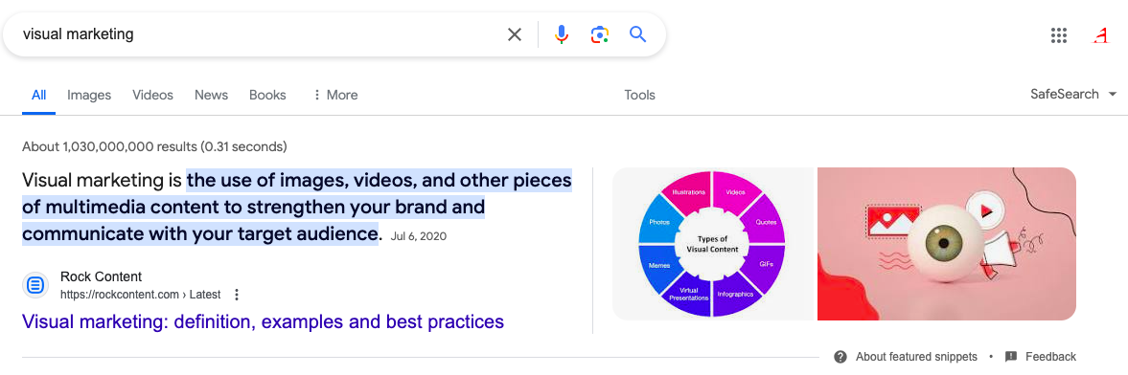The width and height of the screenshot is (1128, 375).
Task: Start voice search with the microphone icon
Action: pos(562,34)
